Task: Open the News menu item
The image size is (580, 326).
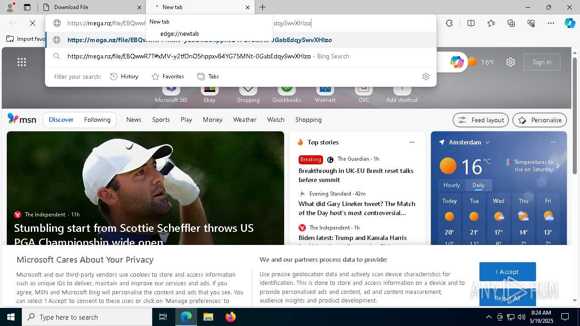Action: [134, 120]
